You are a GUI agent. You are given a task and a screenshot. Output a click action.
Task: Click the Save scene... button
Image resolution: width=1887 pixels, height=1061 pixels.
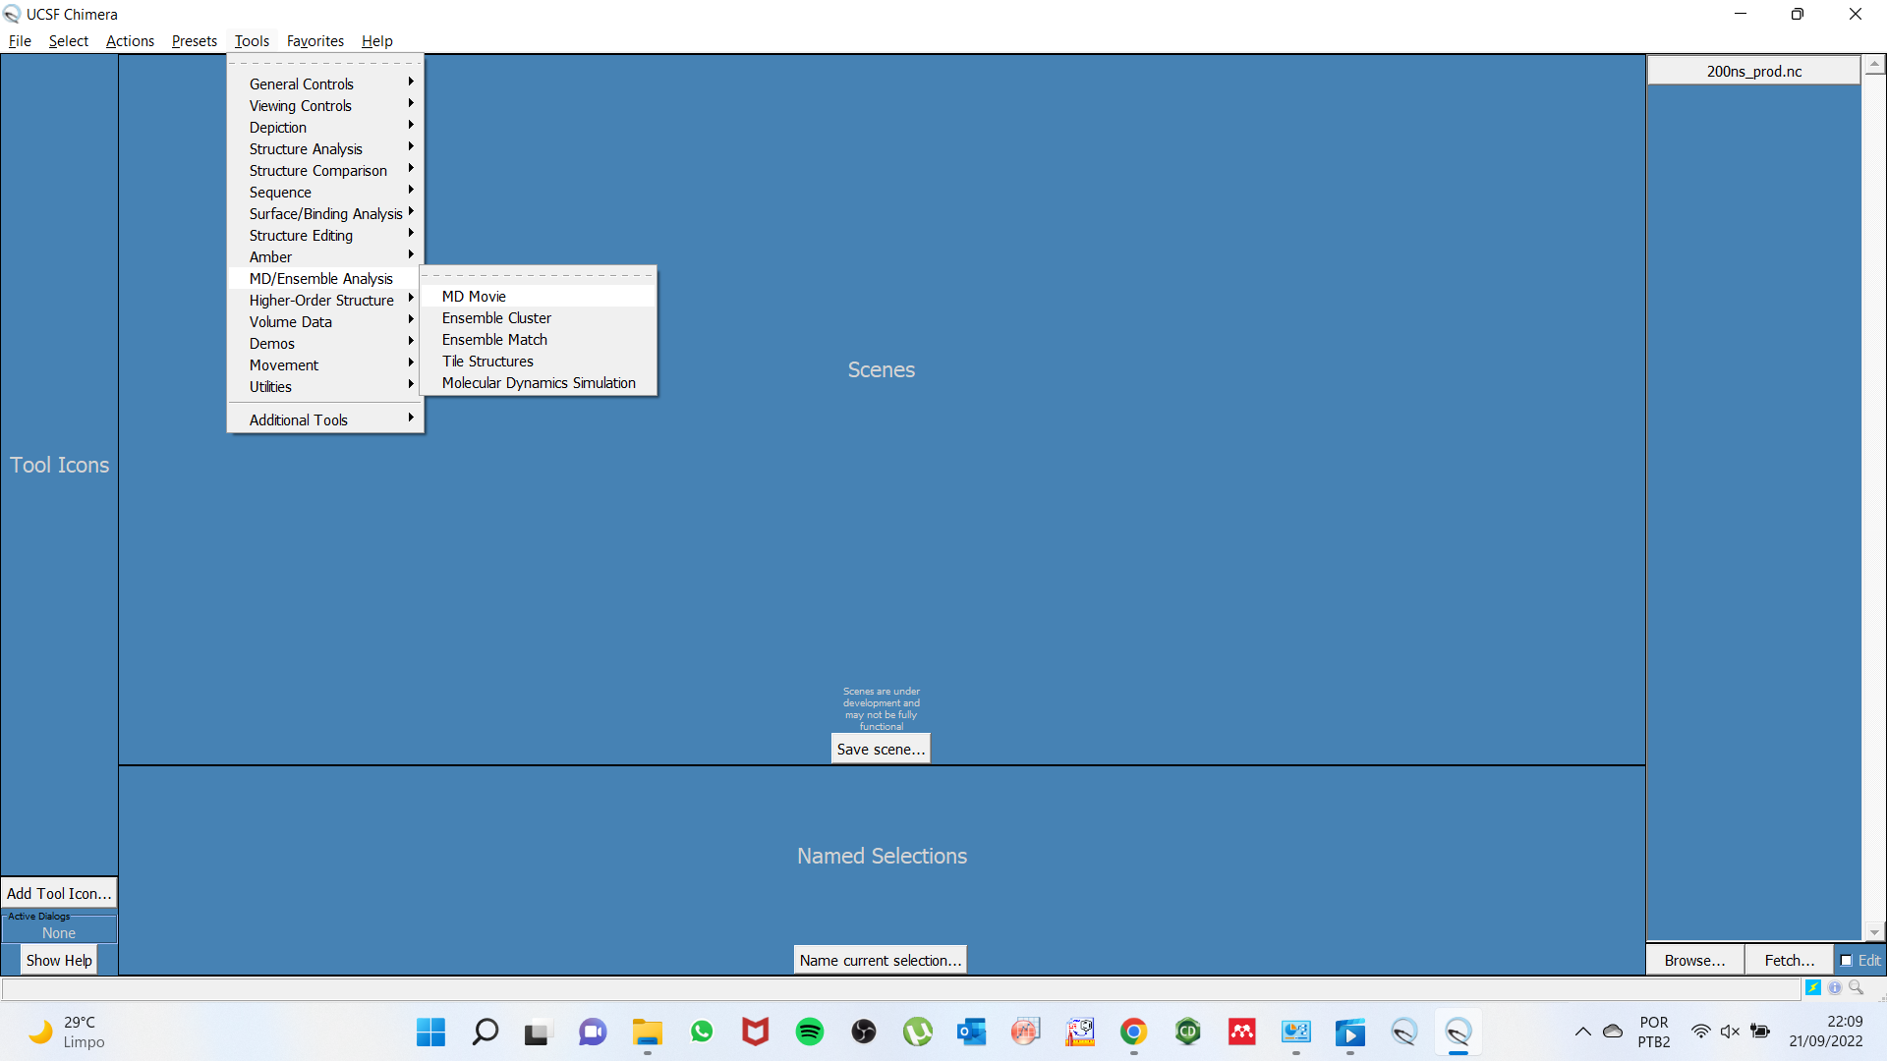tap(881, 750)
